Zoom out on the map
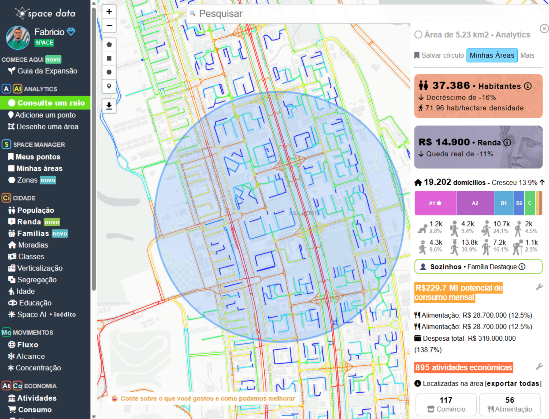 109,26
